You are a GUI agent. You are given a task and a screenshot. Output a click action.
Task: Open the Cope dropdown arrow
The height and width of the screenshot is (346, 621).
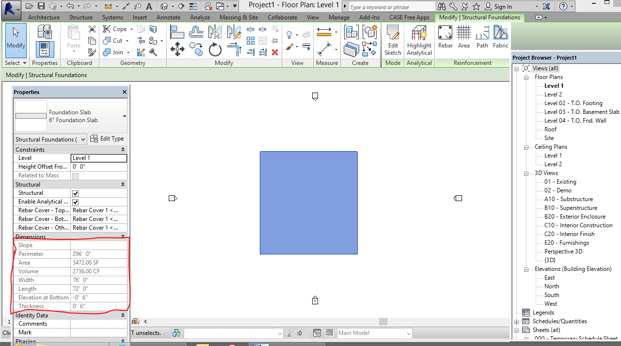tap(132, 29)
